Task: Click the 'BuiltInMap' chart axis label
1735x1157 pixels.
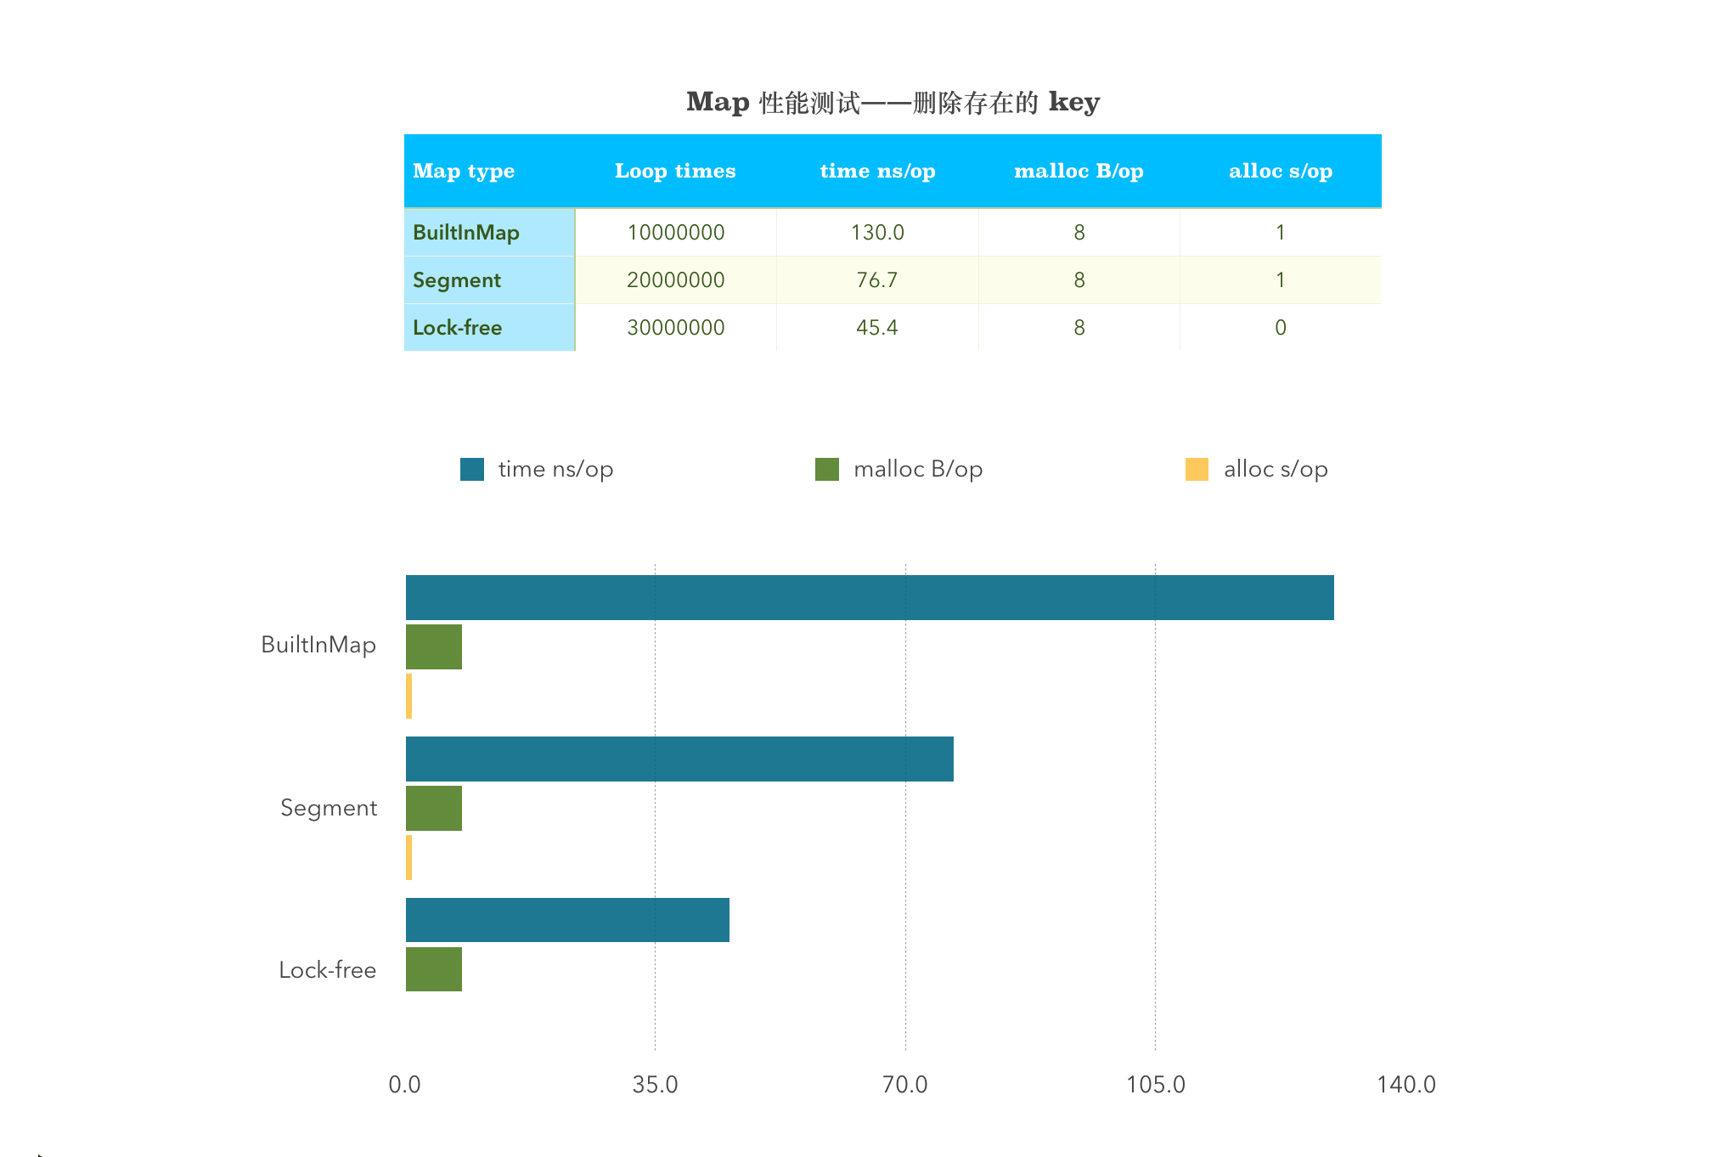Action: 318,645
